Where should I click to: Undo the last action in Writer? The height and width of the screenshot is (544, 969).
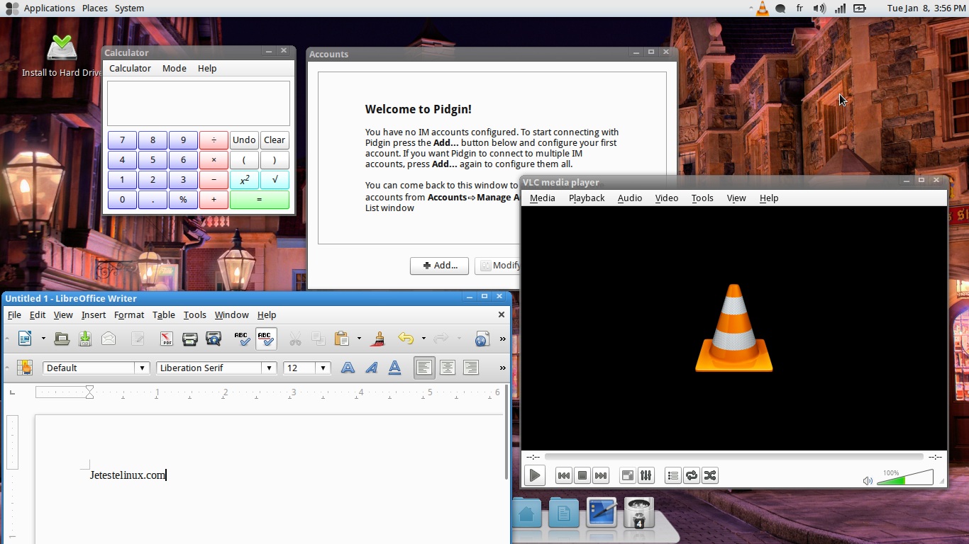click(x=406, y=339)
